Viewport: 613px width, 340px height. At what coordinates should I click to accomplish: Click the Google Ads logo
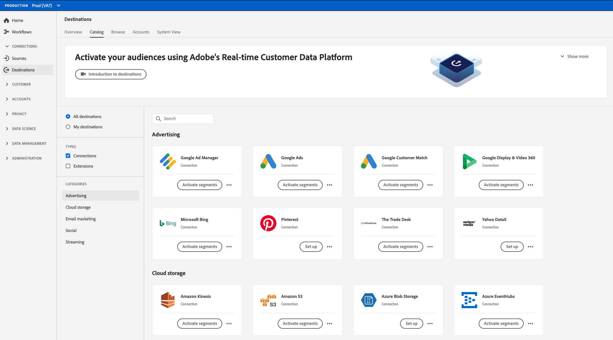tap(268, 161)
